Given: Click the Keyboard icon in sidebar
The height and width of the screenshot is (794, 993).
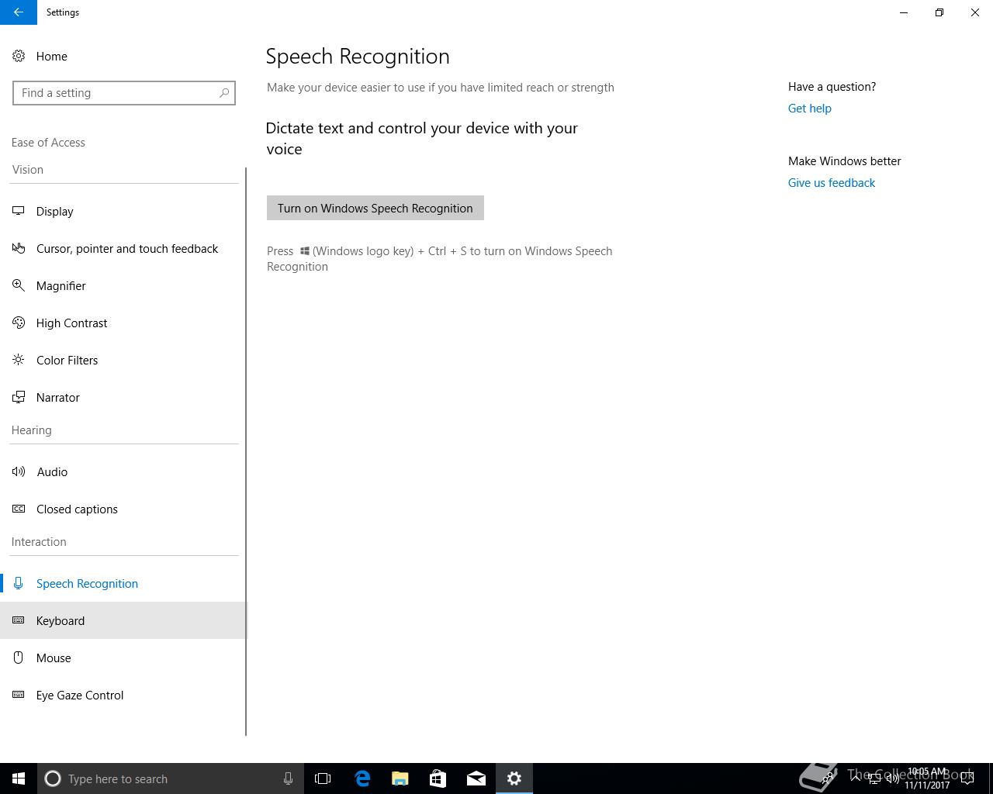Looking at the screenshot, I should [x=19, y=620].
